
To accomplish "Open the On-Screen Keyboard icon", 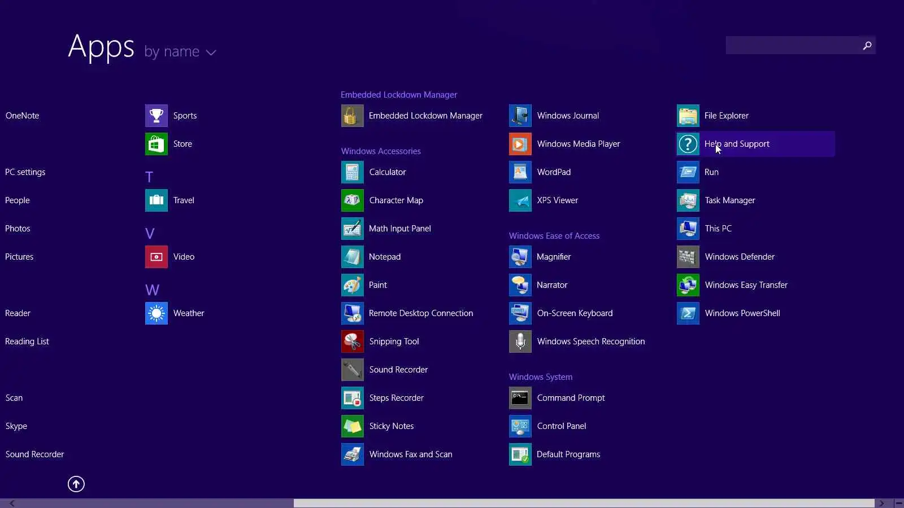I will point(520,313).
